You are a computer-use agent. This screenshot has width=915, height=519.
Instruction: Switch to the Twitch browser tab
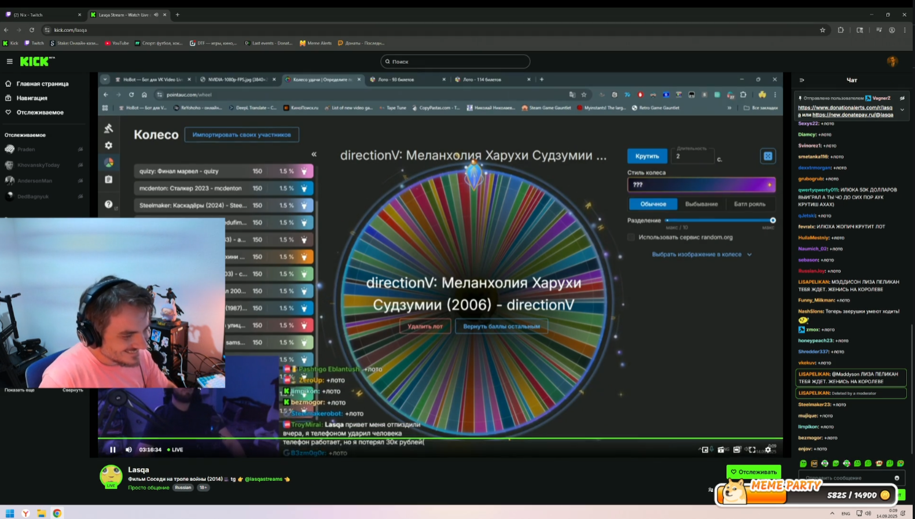tap(41, 14)
